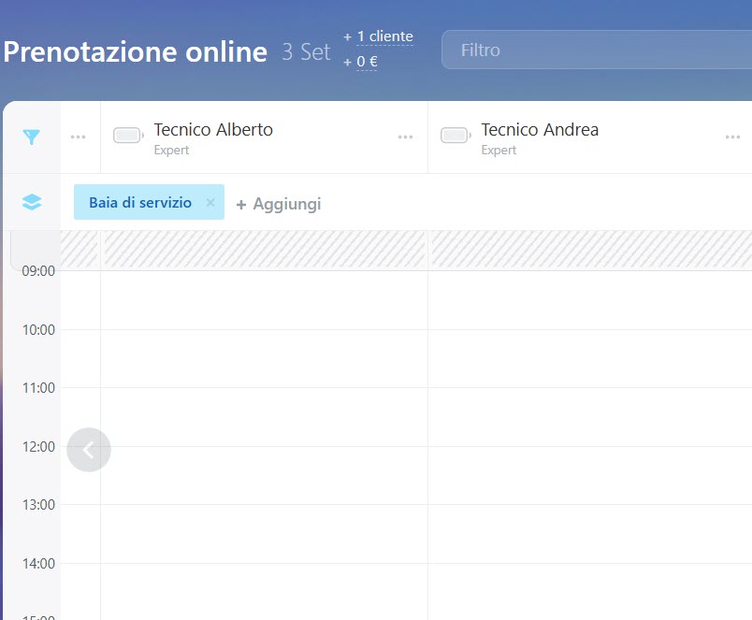Screen dimensions: 752x620
Task: Select the Baia di servizio chip
Action: coord(140,203)
